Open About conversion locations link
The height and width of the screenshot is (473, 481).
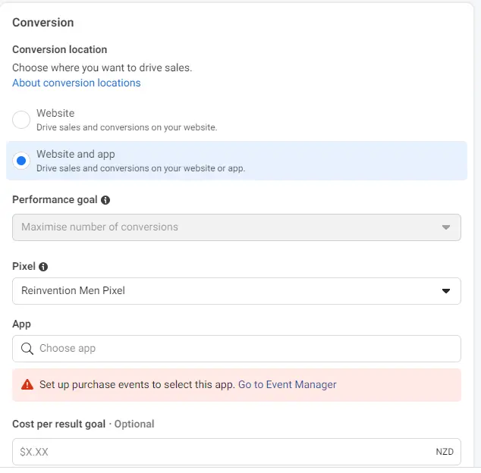[x=76, y=83]
